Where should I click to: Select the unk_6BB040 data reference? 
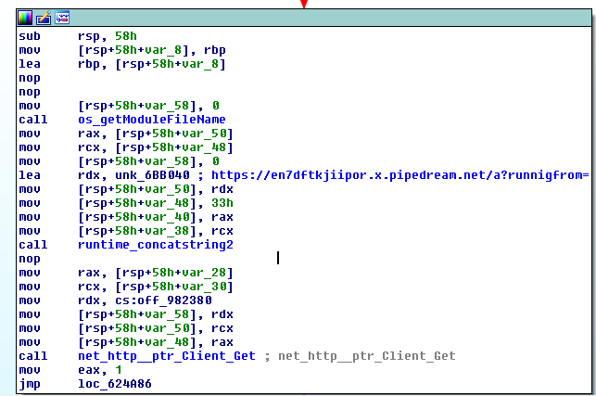(152, 175)
